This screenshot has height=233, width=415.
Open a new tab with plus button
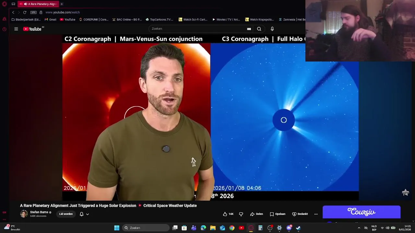point(62,4)
